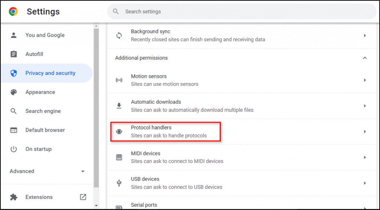Open USB devices settings via right arrow
This screenshot has height=210, width=380.
tap(365, 183)
